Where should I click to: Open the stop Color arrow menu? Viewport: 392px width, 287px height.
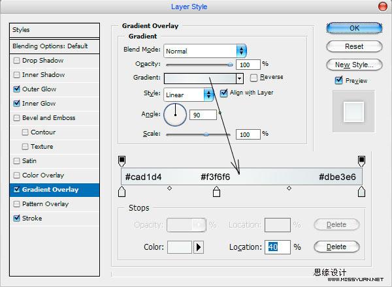pyautogui.click(x=199, y=247)
